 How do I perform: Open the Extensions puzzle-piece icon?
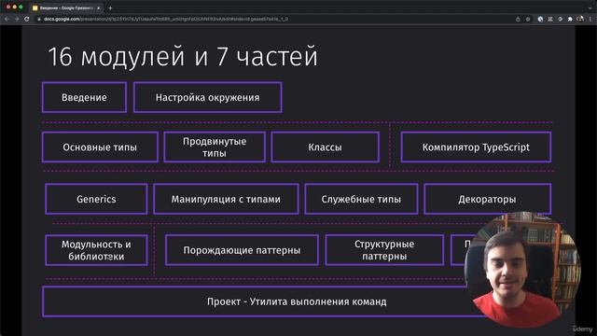pos(570,19)
